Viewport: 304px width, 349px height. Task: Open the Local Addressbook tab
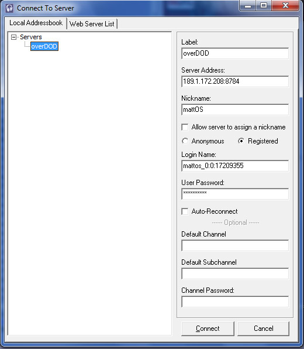[36, 23]
